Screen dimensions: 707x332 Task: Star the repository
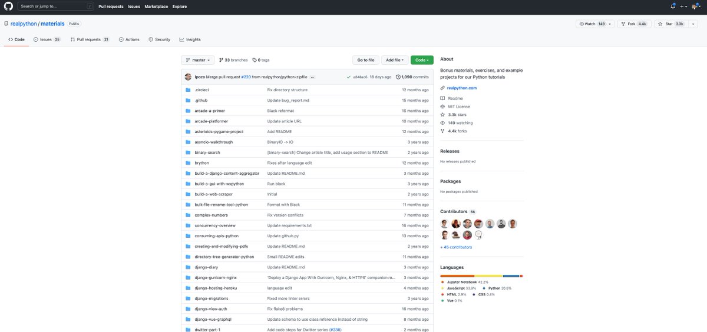click(x=670, y=24)
